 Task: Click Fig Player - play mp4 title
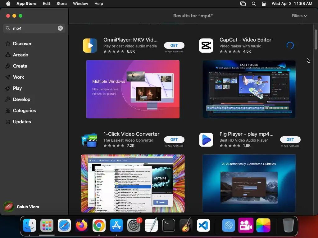click(x=246, y=134)
